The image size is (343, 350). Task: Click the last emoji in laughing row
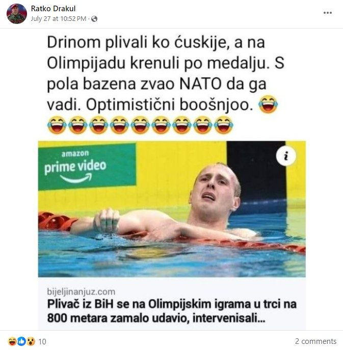coord(224,125)
